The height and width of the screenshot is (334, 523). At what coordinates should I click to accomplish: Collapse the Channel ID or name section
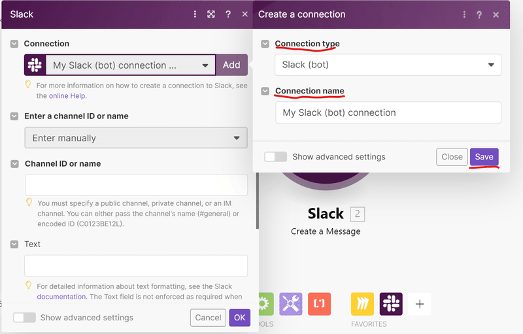(14, 163)
